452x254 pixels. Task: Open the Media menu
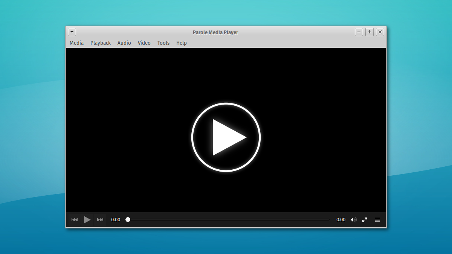[76, 43]
